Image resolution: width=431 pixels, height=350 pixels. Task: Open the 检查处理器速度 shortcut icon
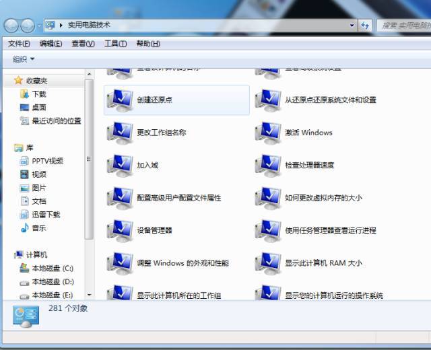pyautogui.click(x=268, y=165)
